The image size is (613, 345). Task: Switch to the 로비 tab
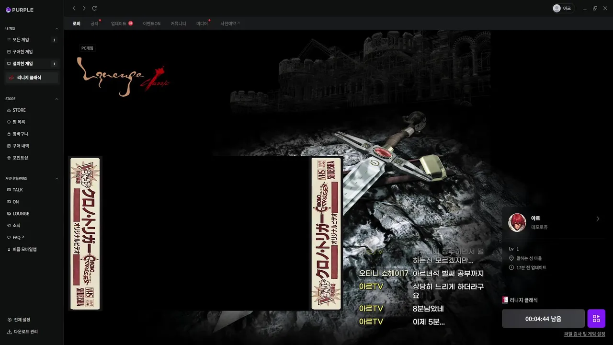(77, 23)
